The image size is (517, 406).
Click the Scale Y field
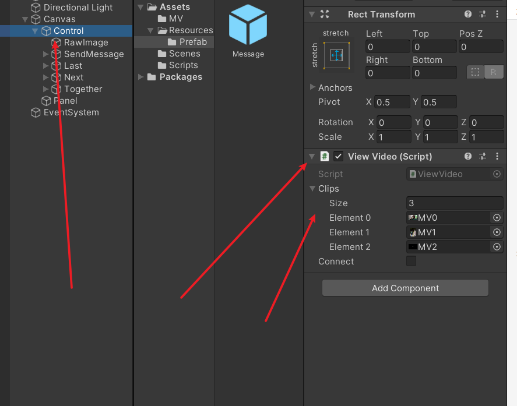click(441, 137)
